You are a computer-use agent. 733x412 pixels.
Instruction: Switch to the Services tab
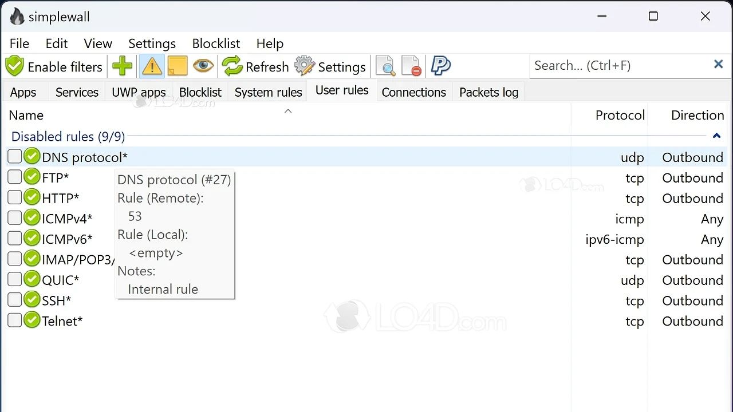(x=77, y=92)
